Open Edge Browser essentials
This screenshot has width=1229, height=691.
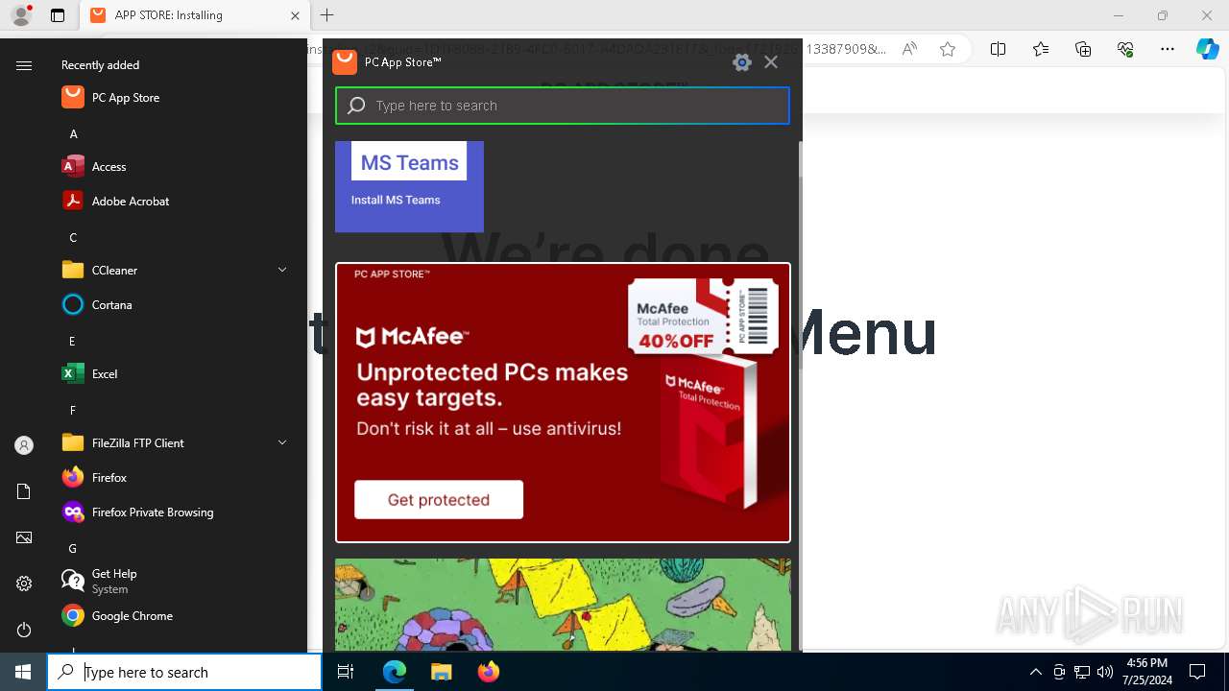pos(1125,49)
